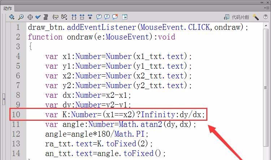Click 'MouseEvent.CLICK' in line 1
The height and width of the screenshot is (160, 271).
pos(175,27)
